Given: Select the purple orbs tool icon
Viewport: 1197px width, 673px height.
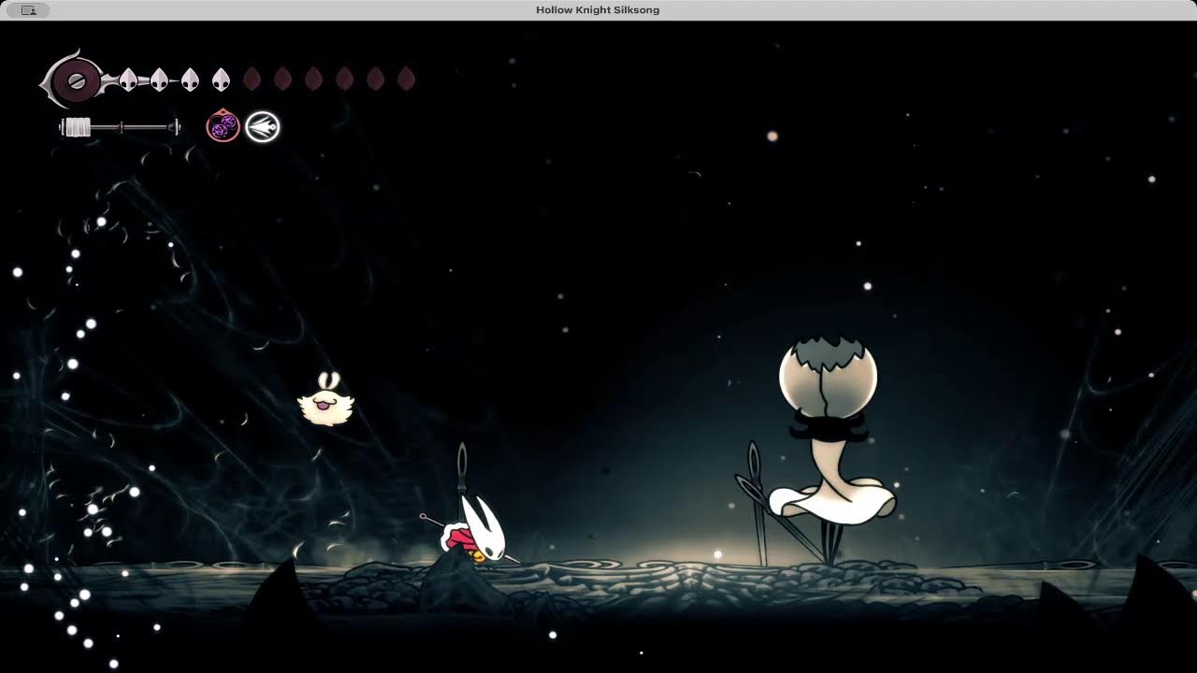Looking at the screenshot, I should pyautogui.click(x=224, y=126).
